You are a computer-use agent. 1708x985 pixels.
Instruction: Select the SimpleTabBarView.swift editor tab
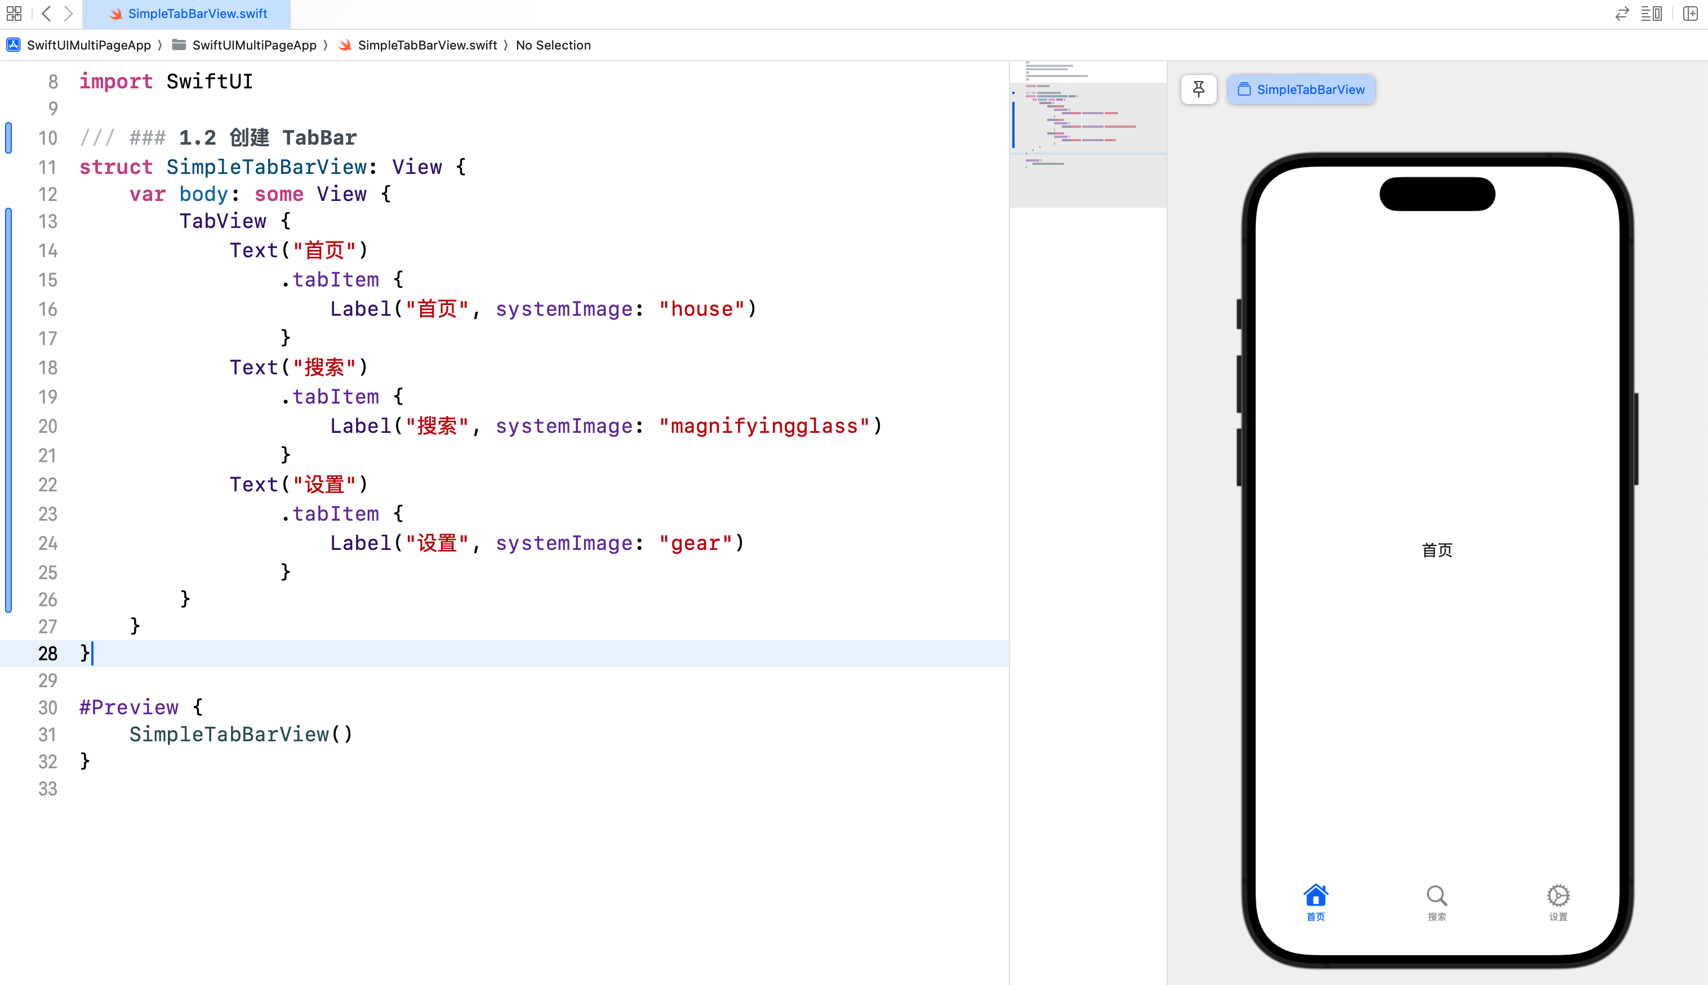(x=187, y=14)
